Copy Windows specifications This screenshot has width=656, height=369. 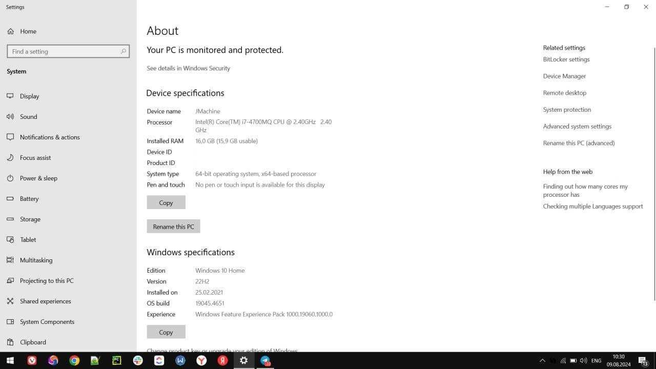coord(166,332)
